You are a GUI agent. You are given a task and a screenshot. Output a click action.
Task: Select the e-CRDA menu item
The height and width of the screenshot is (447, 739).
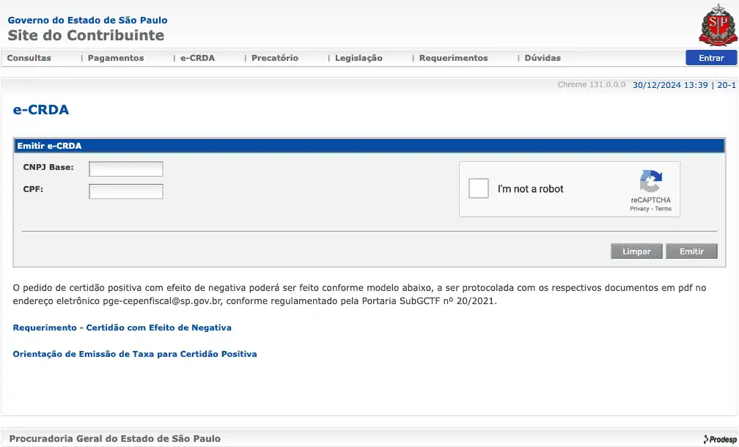pyautogui.click(x=198, y=58)
